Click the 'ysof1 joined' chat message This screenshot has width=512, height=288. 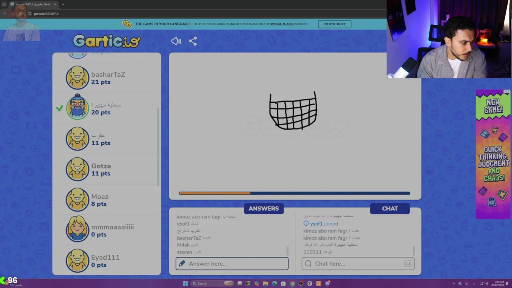[321, 224]
